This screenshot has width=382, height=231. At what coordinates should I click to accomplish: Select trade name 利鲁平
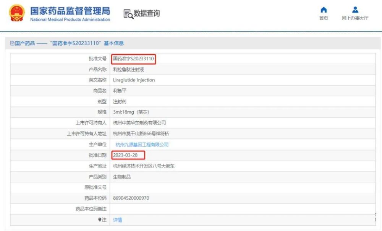(120, 91)
